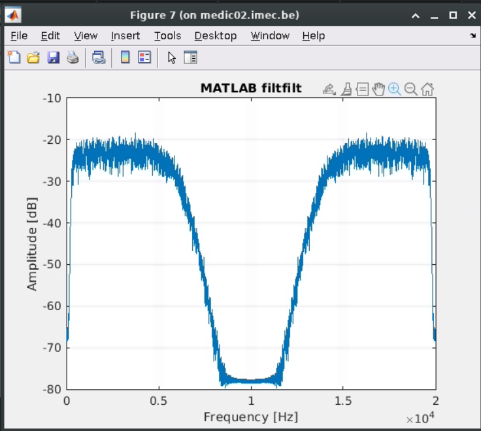
Task: Save figure with floppy disk icon
Action: click(x=54, y=58)
